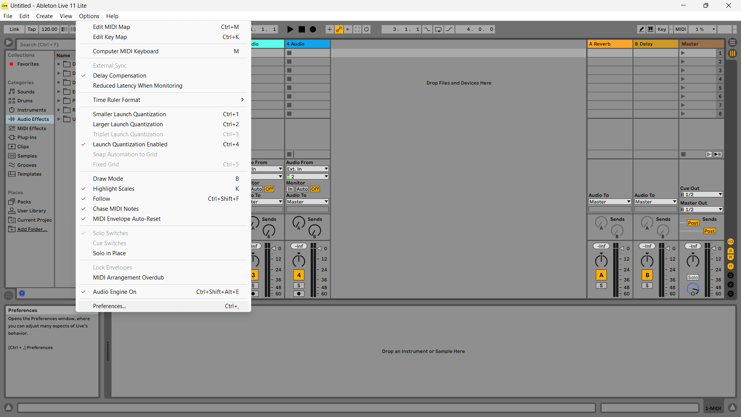Uncheck Highlight Scales menu option
The height and width of the screenshot is (417, 741).
[x=113, y=189]
